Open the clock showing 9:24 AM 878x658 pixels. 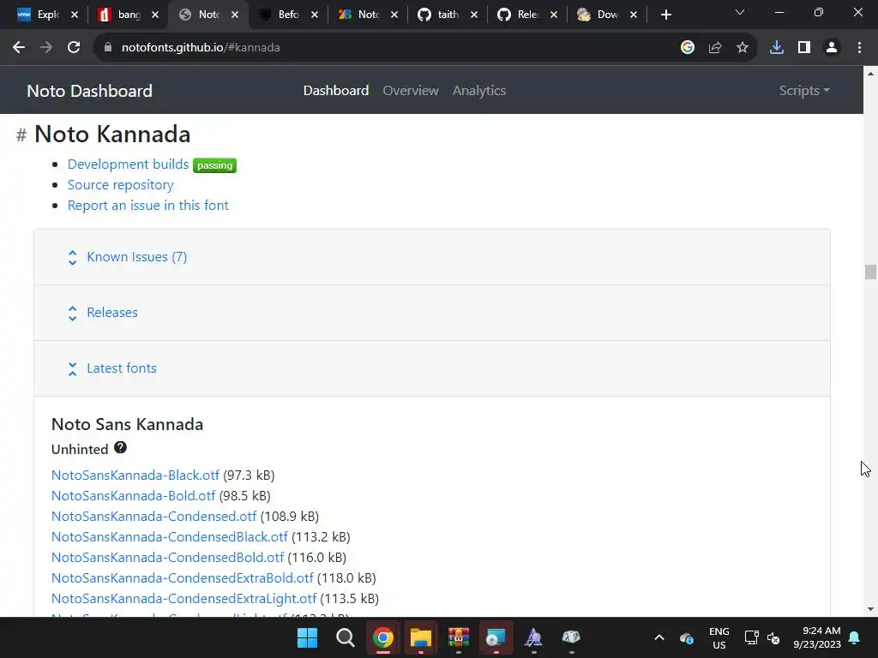pyautogui.click(x=817, y=637)
